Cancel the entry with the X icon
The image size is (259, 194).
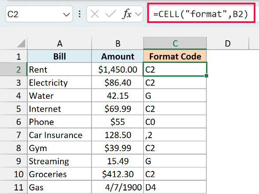[95, 14]
